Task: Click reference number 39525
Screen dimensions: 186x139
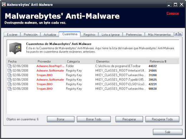Action: (x=153, y=80)
